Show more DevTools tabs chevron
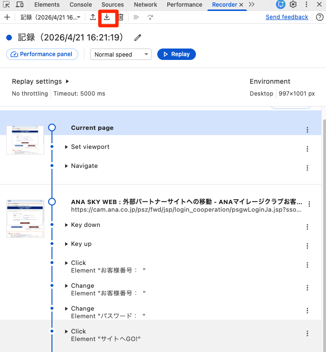Viewport: 326px width, 352px height. click(252, 4)
